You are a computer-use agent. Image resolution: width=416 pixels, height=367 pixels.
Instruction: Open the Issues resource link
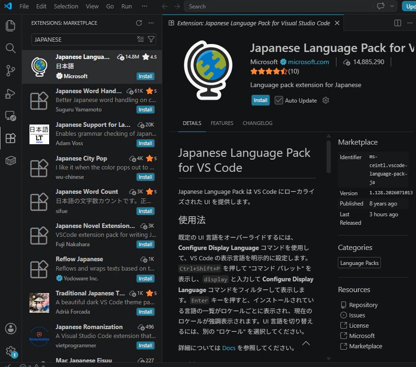click(357, 315)
